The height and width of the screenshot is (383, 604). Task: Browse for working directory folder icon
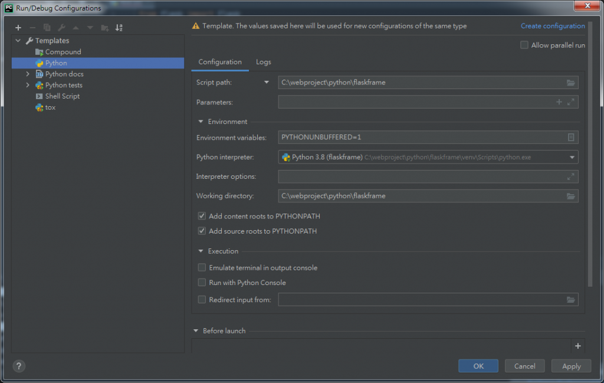click(570, 196)
